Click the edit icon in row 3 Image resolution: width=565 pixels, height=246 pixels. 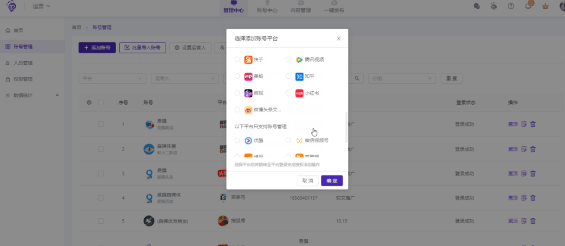tap(524, 174)
